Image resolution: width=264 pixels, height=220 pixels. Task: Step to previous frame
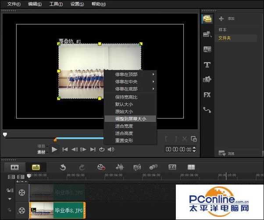75,149
